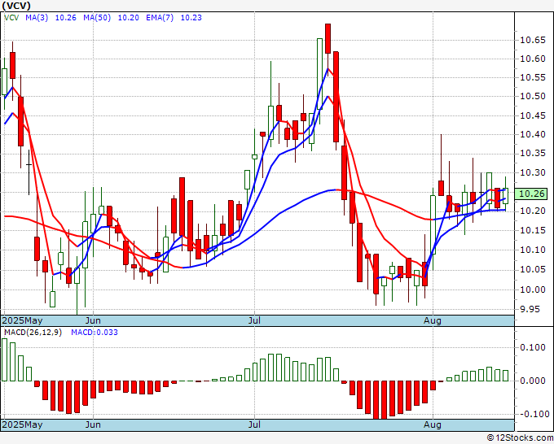554x444 pixels.
Task: Click the MA(50) legend label
Action: tap(97, 18)
